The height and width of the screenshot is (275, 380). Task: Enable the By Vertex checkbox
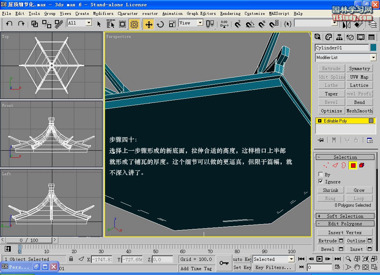[321, 174]
